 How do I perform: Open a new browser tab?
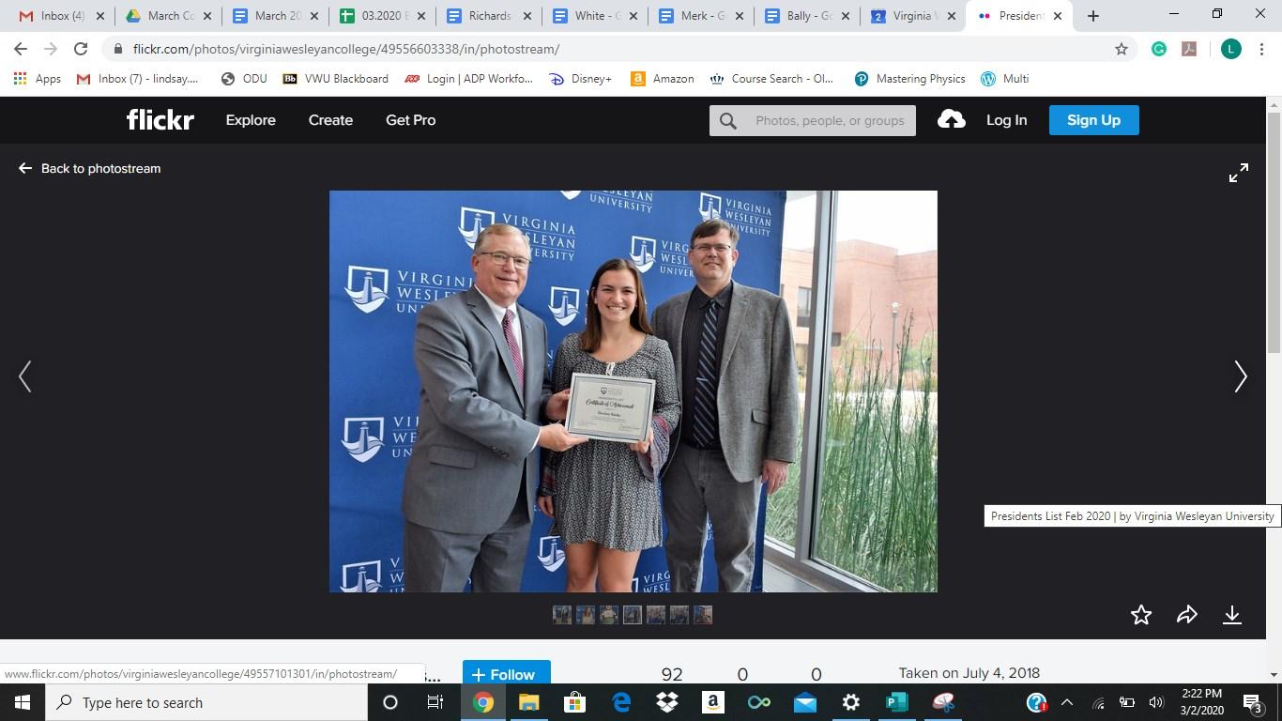(1093, 16)
